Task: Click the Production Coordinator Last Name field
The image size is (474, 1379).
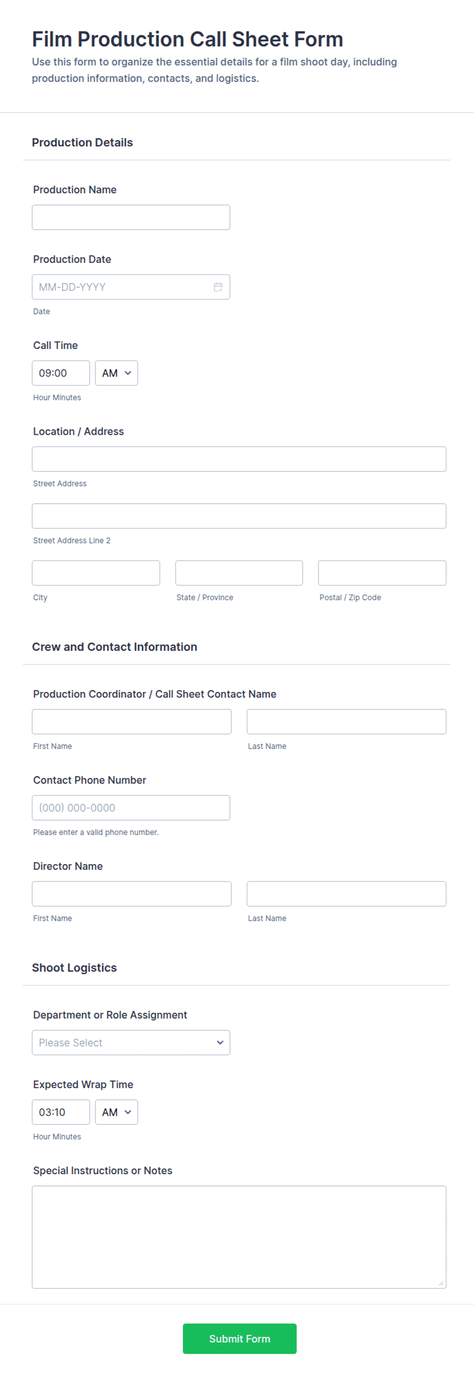Action: click(x=346, y=722)
